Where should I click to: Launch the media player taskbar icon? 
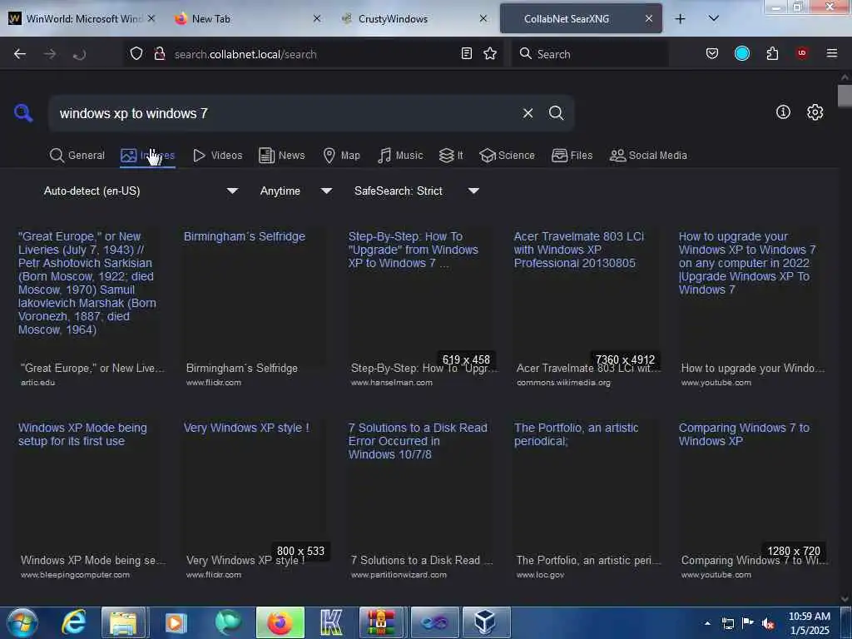coord(176,622)
